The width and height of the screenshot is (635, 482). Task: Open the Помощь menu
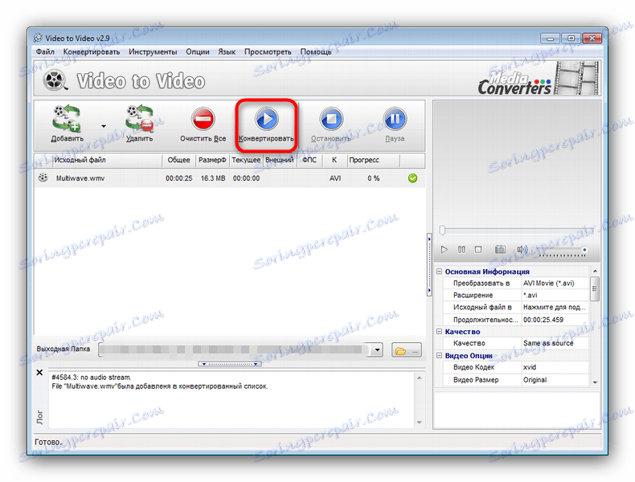316,51
